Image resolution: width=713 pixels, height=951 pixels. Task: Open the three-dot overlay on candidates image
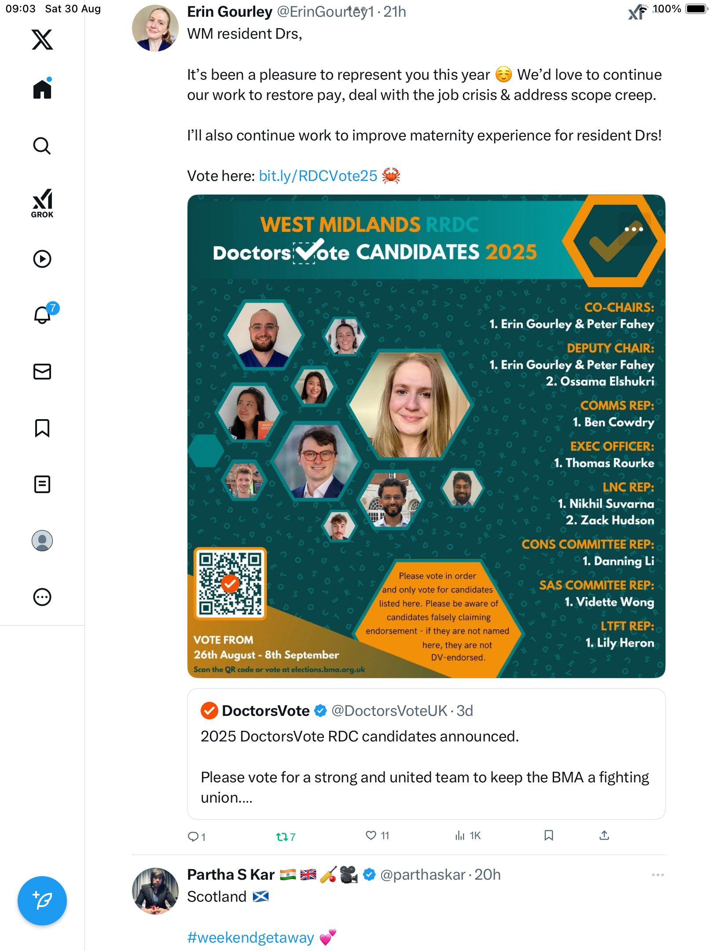click(x=634, y=229)
